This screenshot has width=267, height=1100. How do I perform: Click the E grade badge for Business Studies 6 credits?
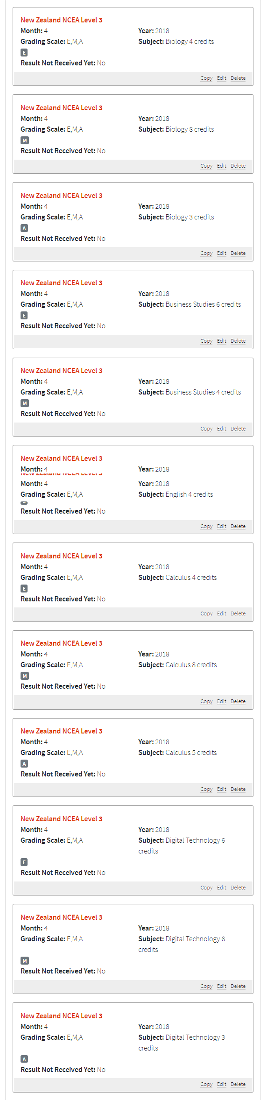point(24,316)
